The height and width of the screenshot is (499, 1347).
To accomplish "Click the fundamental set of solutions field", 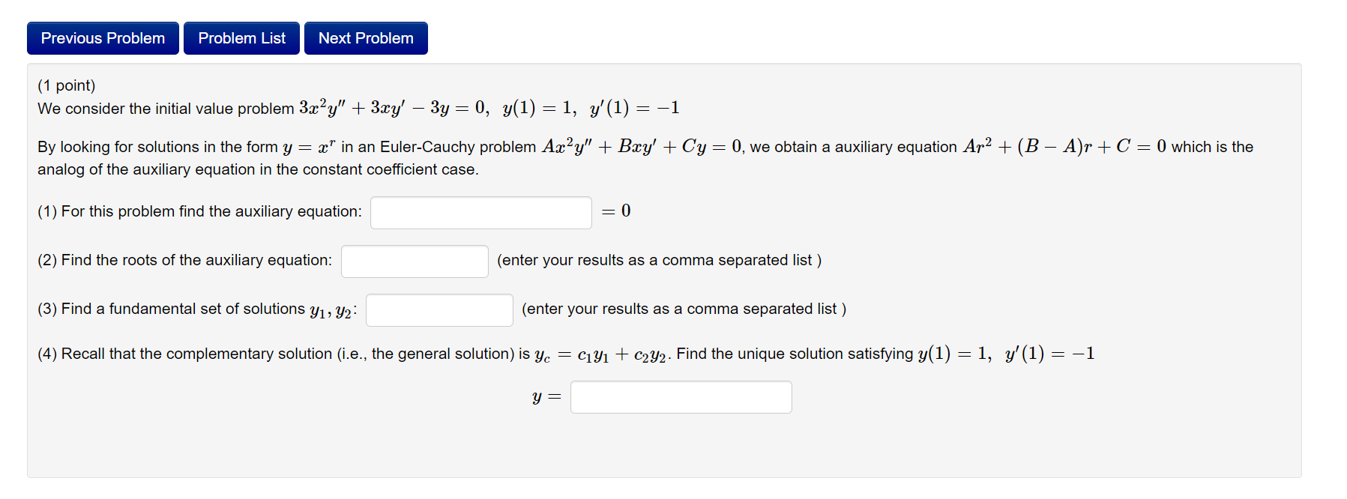I will click(x=439, y=309).
